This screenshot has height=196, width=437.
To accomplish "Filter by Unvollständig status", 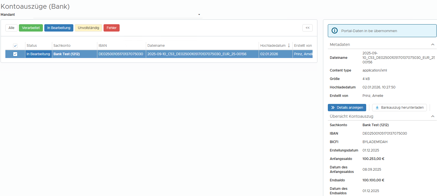I will point(88,28).
